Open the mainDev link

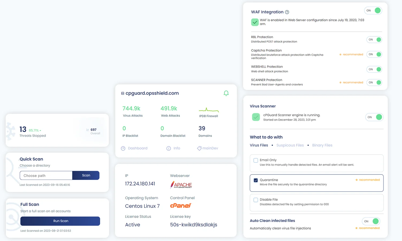(x=210, y=148)
